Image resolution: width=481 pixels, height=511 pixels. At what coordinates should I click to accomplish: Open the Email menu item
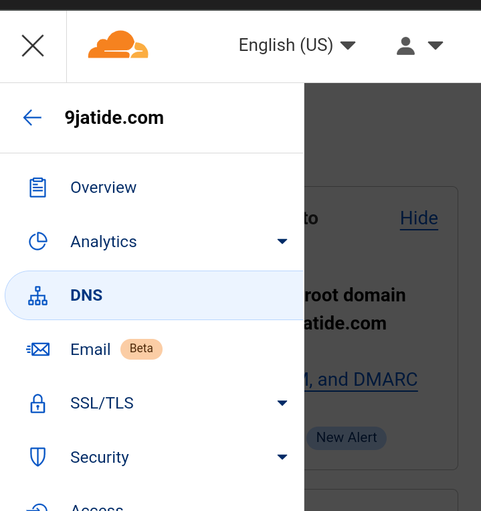90,350
